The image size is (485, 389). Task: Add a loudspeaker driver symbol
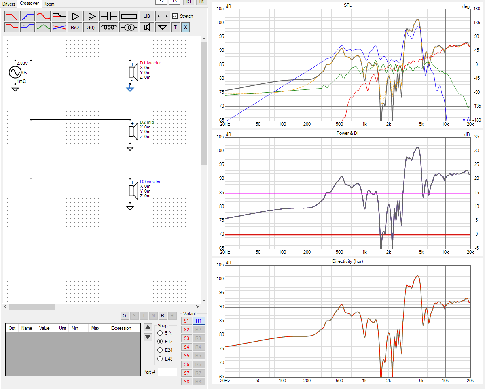(147, 27)
